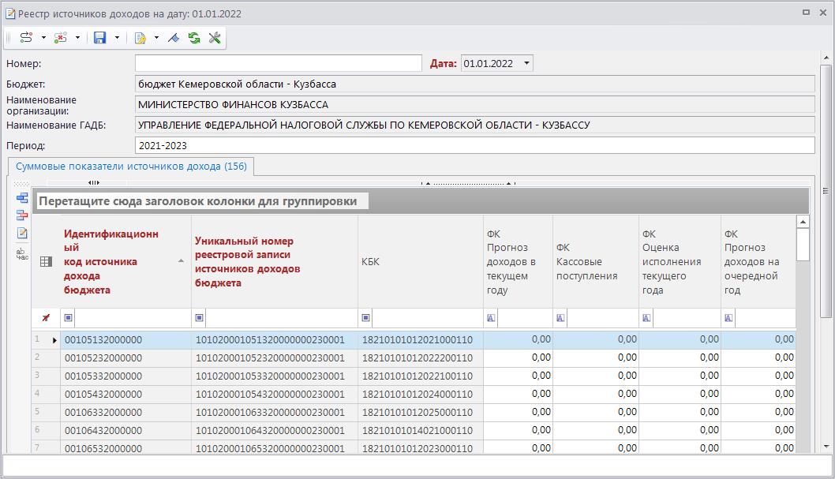Screen dimensions: 835x479
Task: Click КБК value 18210101012021000110
Action: coord(417,339)
